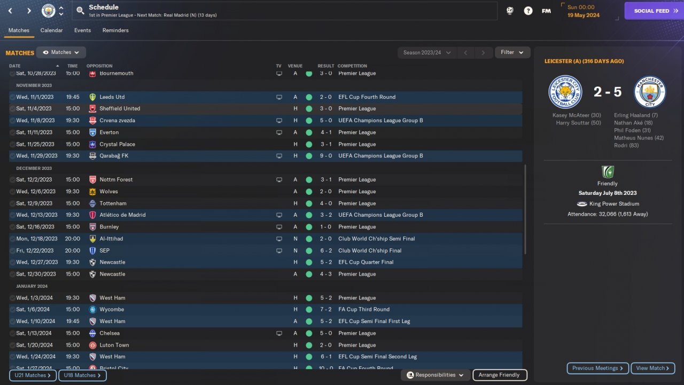
Task: Click the Leeds Utd club badge
Action: (92, 97)
